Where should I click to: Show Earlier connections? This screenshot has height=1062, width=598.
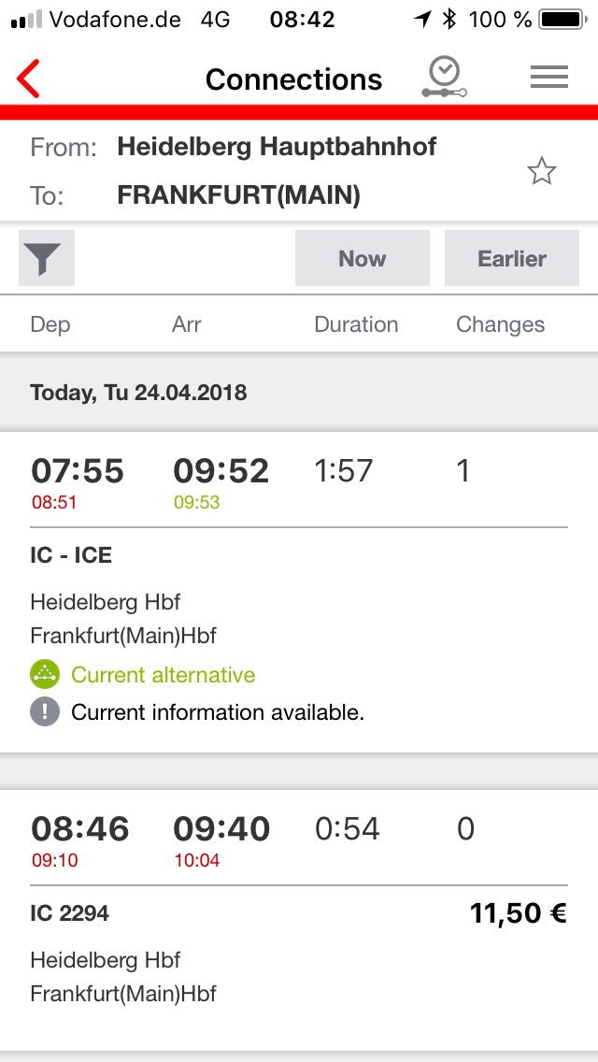[x=511, y=259]
